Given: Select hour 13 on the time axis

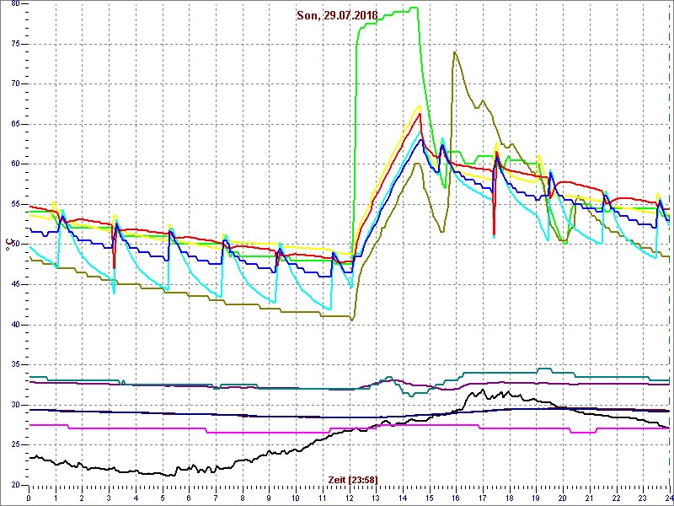Looking at the screenshot, I should [376, 498].
